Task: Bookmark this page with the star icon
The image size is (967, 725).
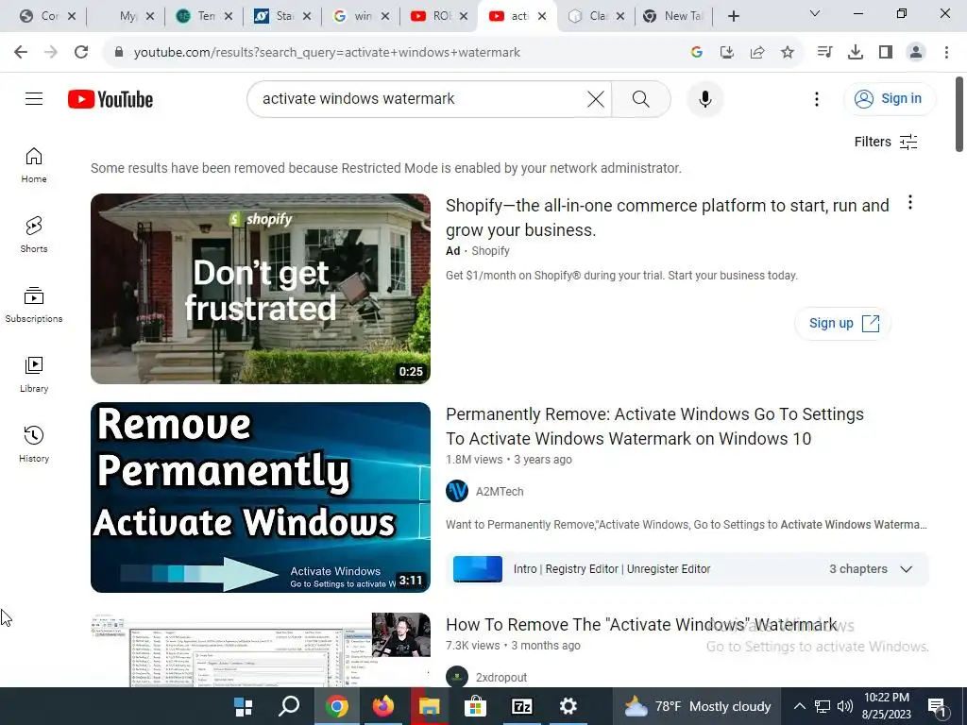Action: pos(787,53)
